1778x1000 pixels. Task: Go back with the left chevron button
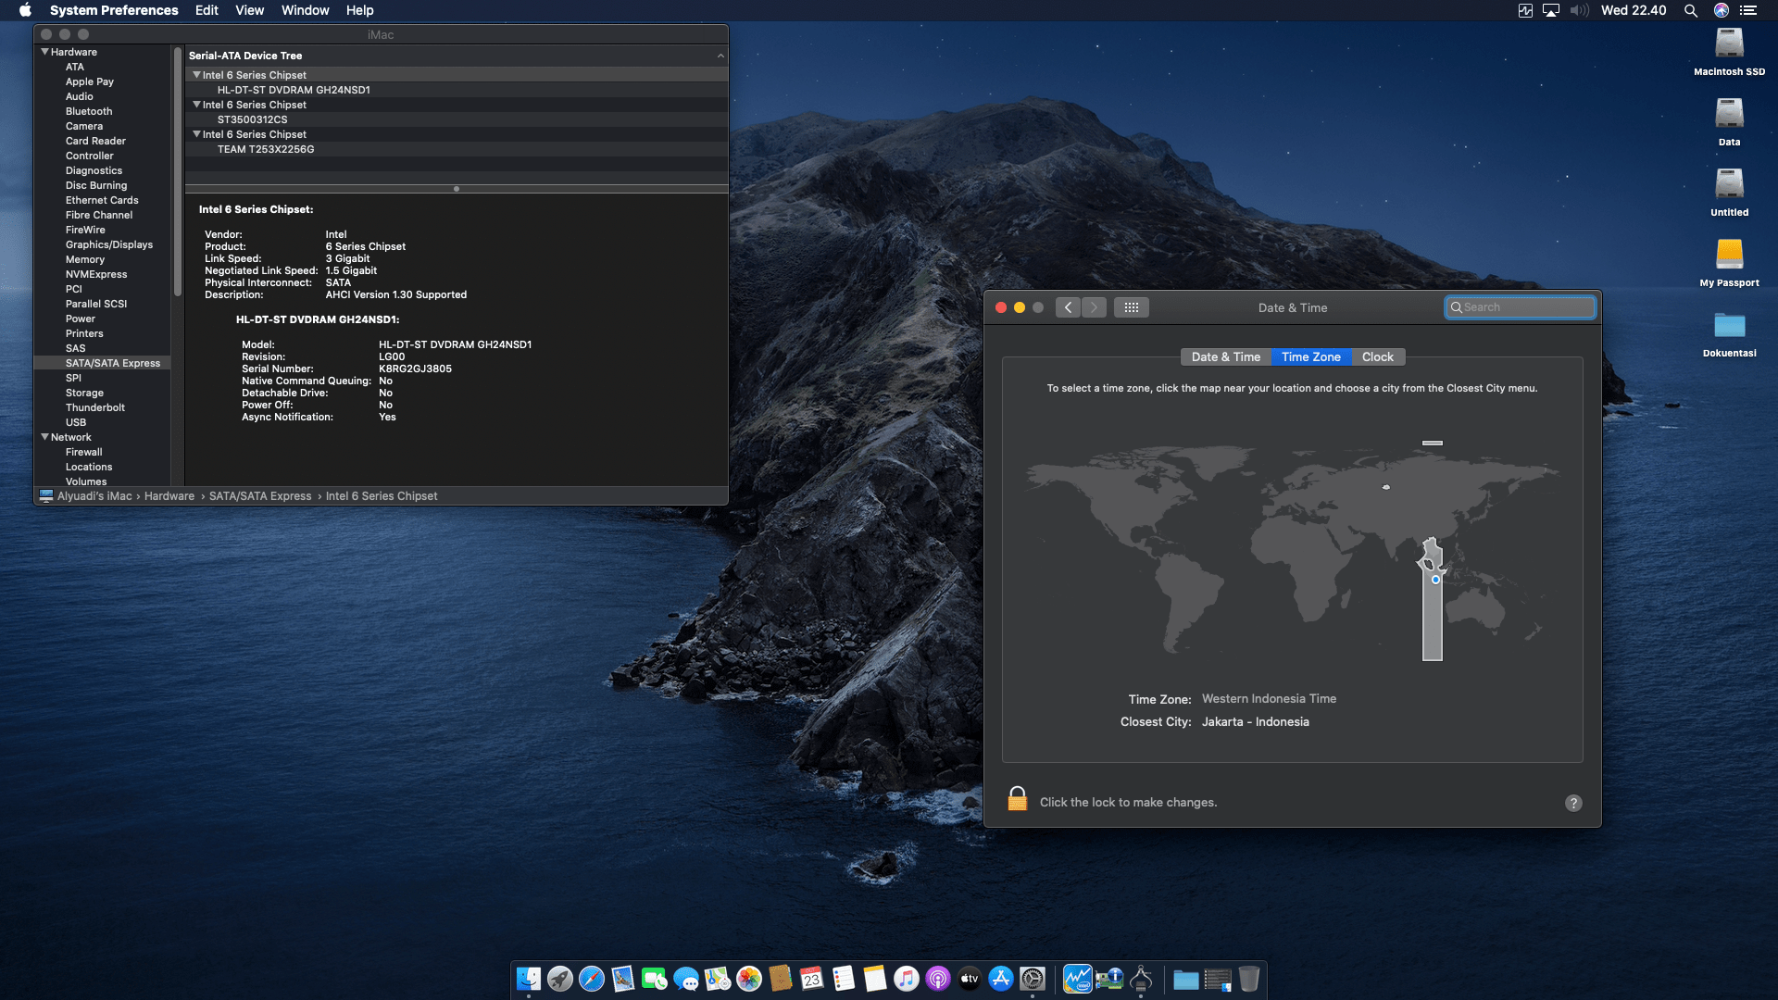pyautogui.click(x=1068, y=307)
